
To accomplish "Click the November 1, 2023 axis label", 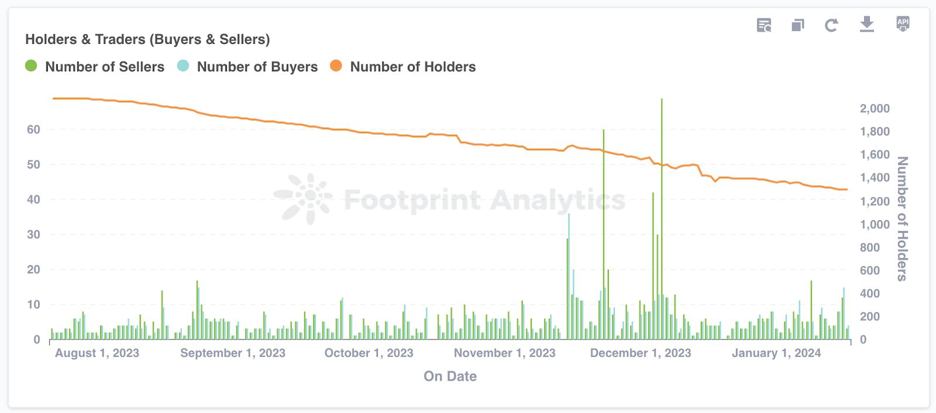I will 505,353.
